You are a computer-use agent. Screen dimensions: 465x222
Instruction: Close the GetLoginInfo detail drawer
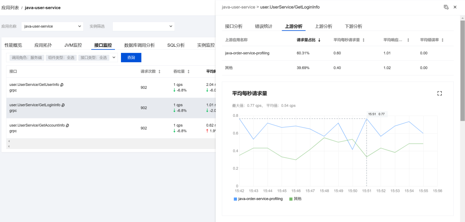[455, 7]
